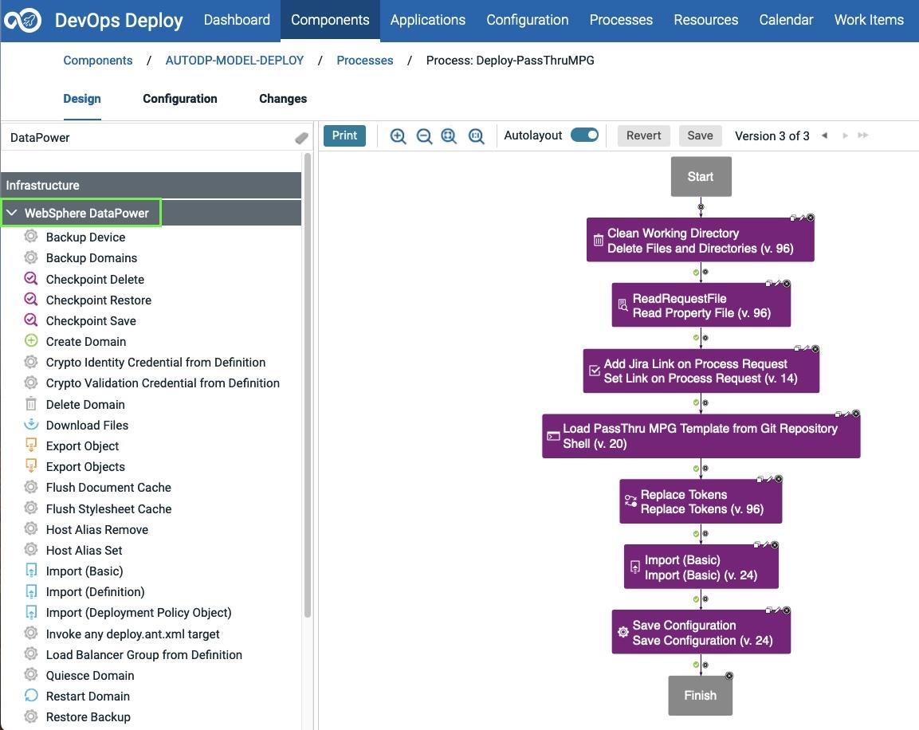This screenshot has height=730, width=919.
Task: Open the Resources navigation menu
Action: coord(705,20)
